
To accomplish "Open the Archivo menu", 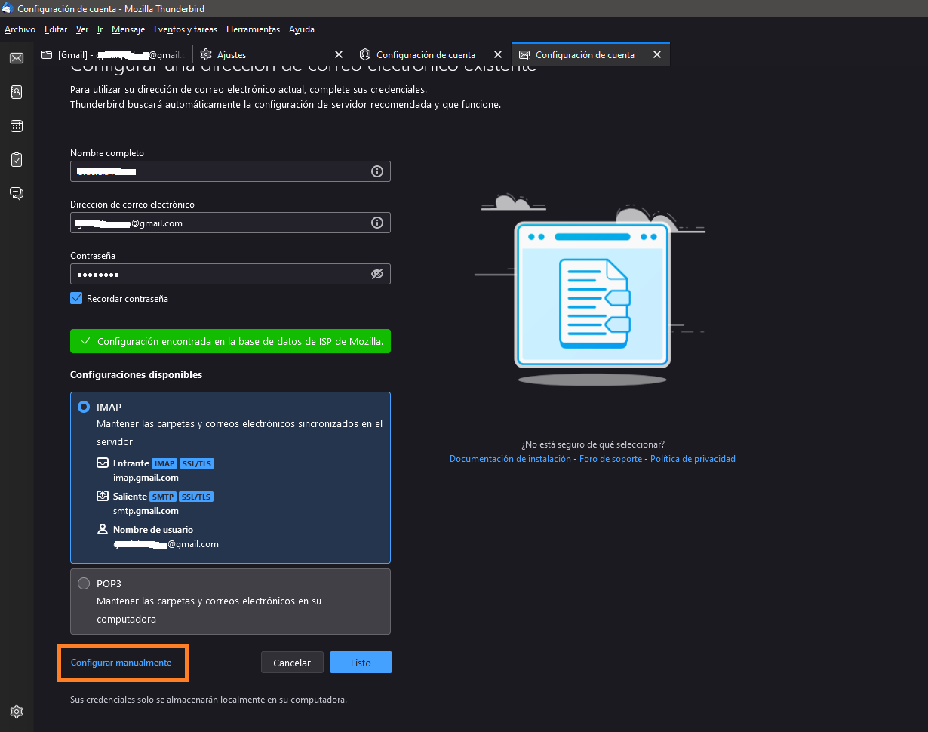I will coord(20,29).
